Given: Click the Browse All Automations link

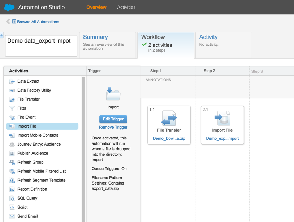Looking at the screenshot, I should click(x=38, y=22).
